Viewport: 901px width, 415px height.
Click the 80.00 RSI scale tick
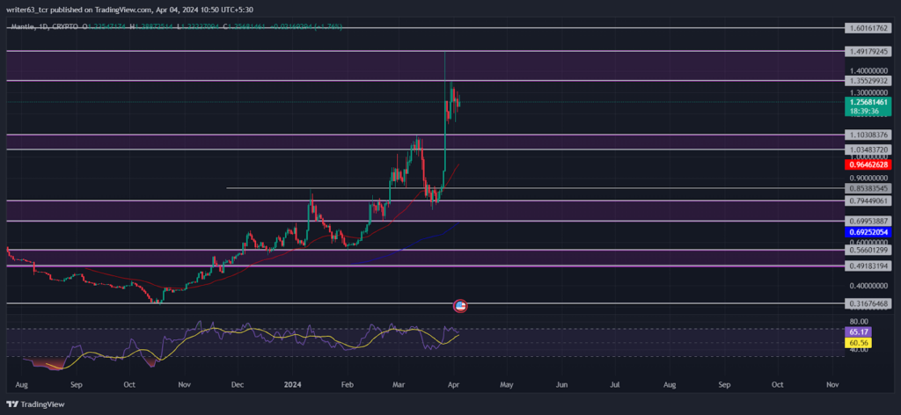pyautogui.click(x=857, y=322)
